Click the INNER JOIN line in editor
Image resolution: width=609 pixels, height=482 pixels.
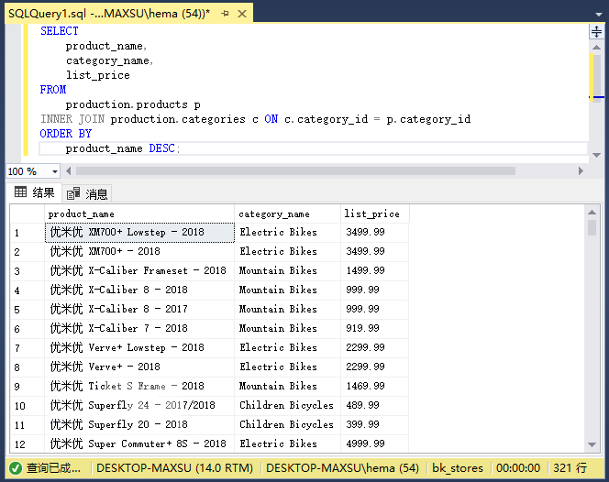(256, 119)
